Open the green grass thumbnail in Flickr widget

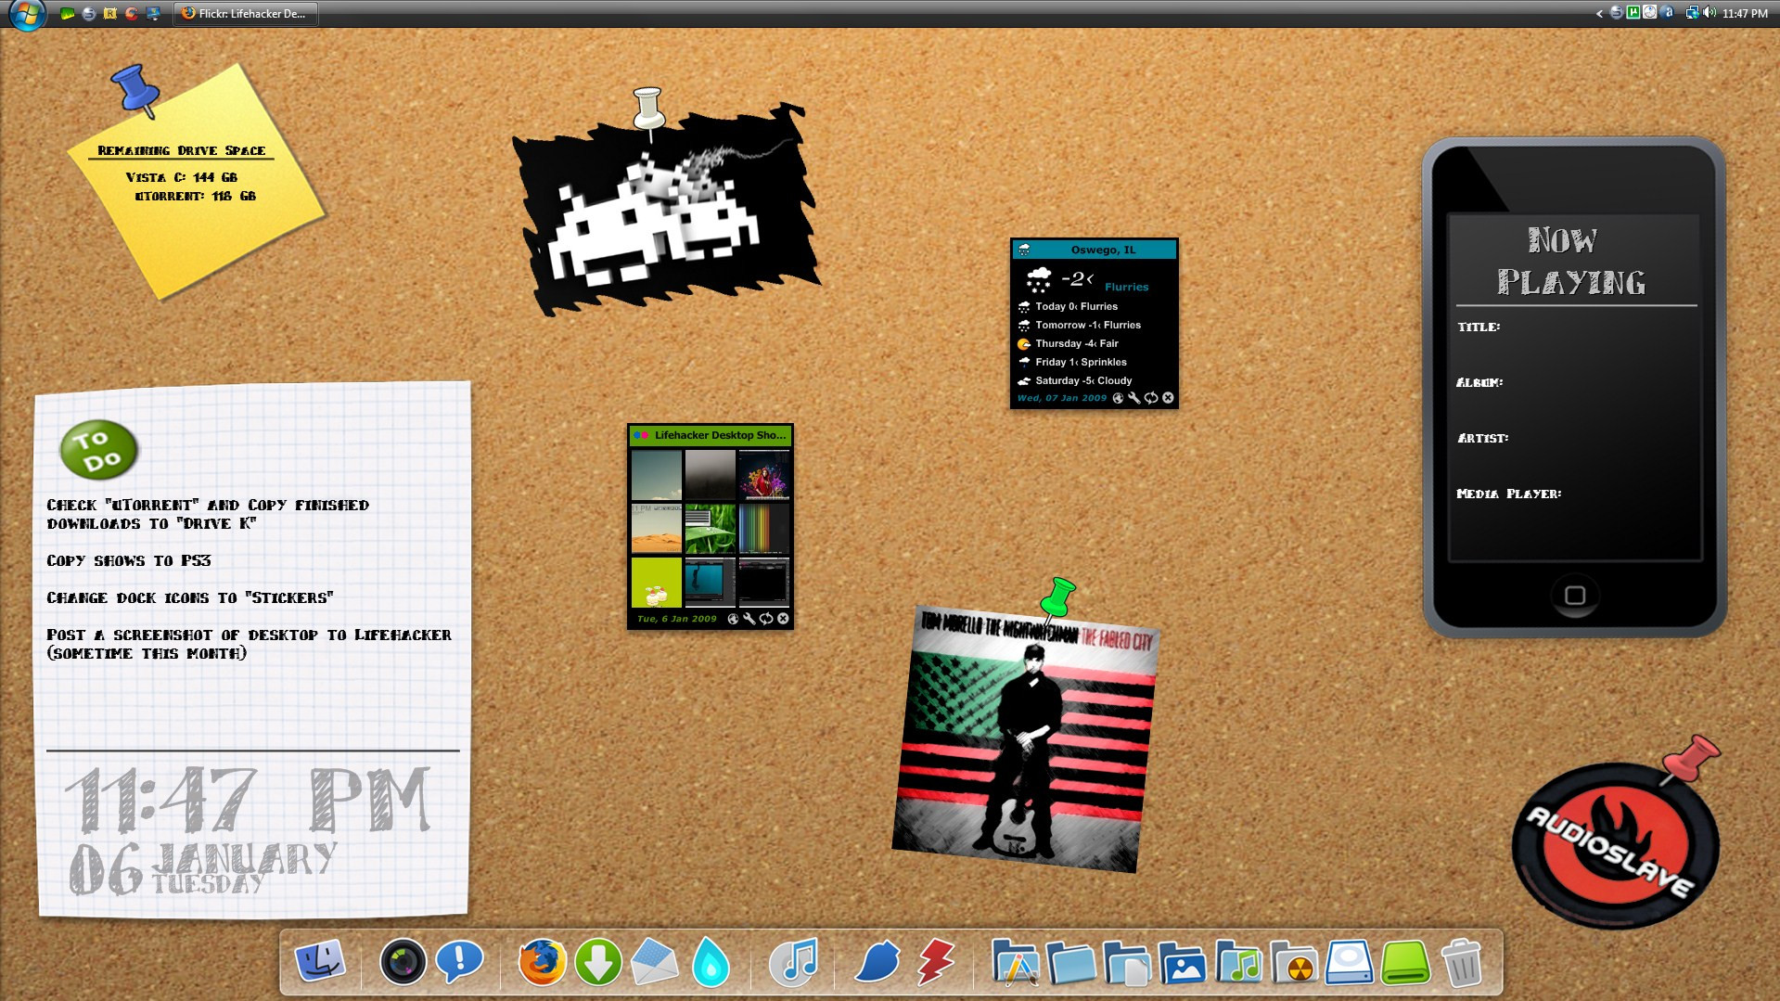coord(710,528)
